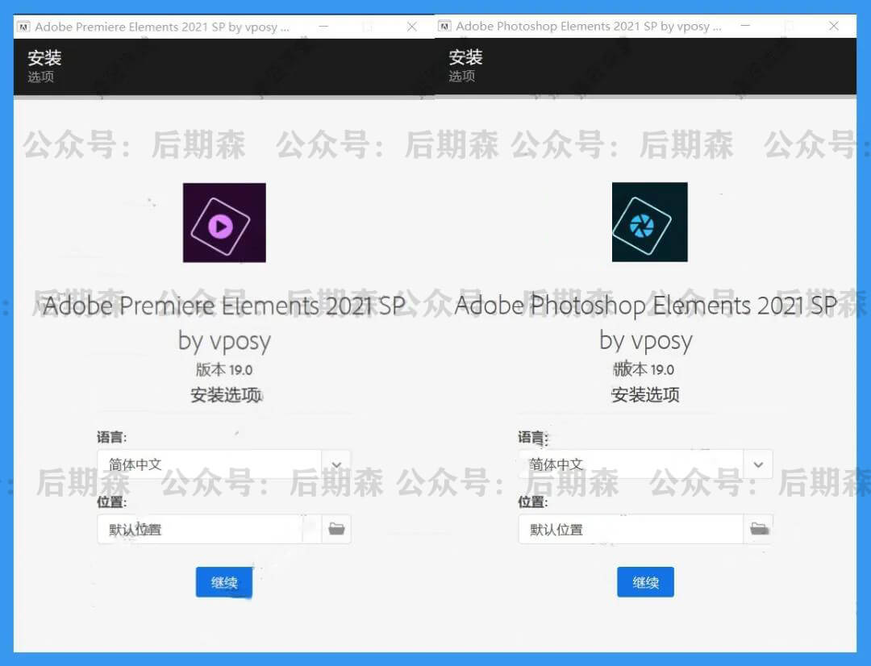Browse folder icon in Photoshop Elements installer
Viewport: 871px width, 666px height.
pyautogui.click(x=759, y=528)
